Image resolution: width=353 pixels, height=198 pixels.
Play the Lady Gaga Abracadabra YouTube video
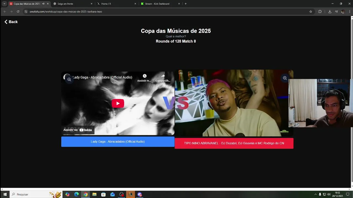click(x=118, y=103)
